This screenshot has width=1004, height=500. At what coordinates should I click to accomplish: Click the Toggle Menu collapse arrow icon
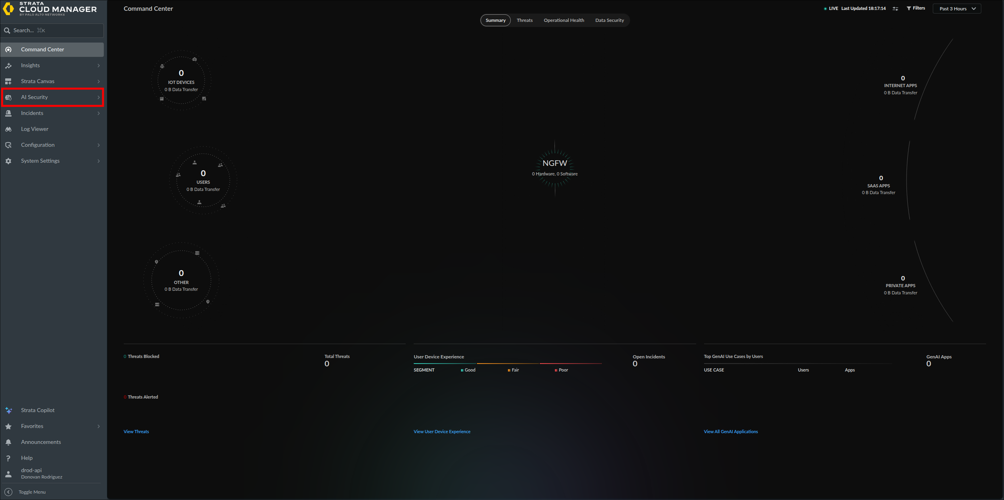[9, 492]
